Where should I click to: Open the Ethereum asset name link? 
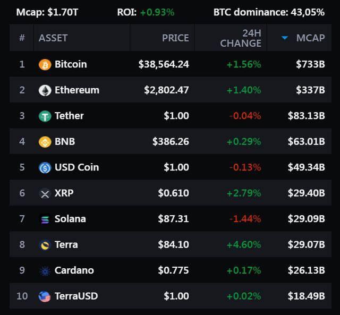(x=77, y=90)
